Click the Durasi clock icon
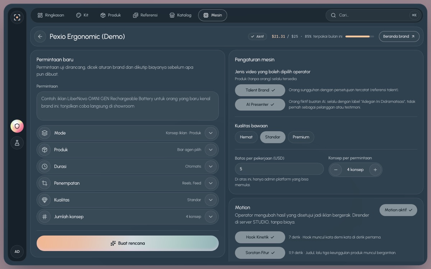This screenshot has width=431, height=269. [x=45, y=166]
